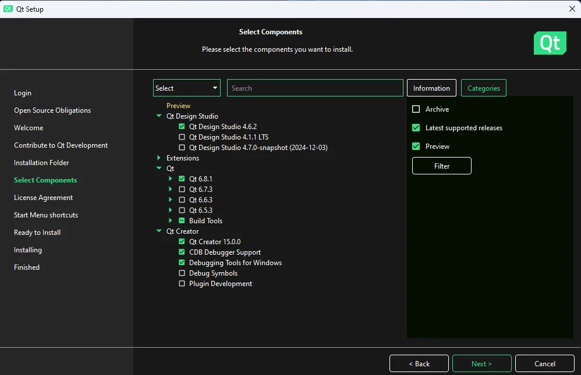
Task: Enable Qt Design Studio 4.1.1 LTS checkbox
Action: 182,137
